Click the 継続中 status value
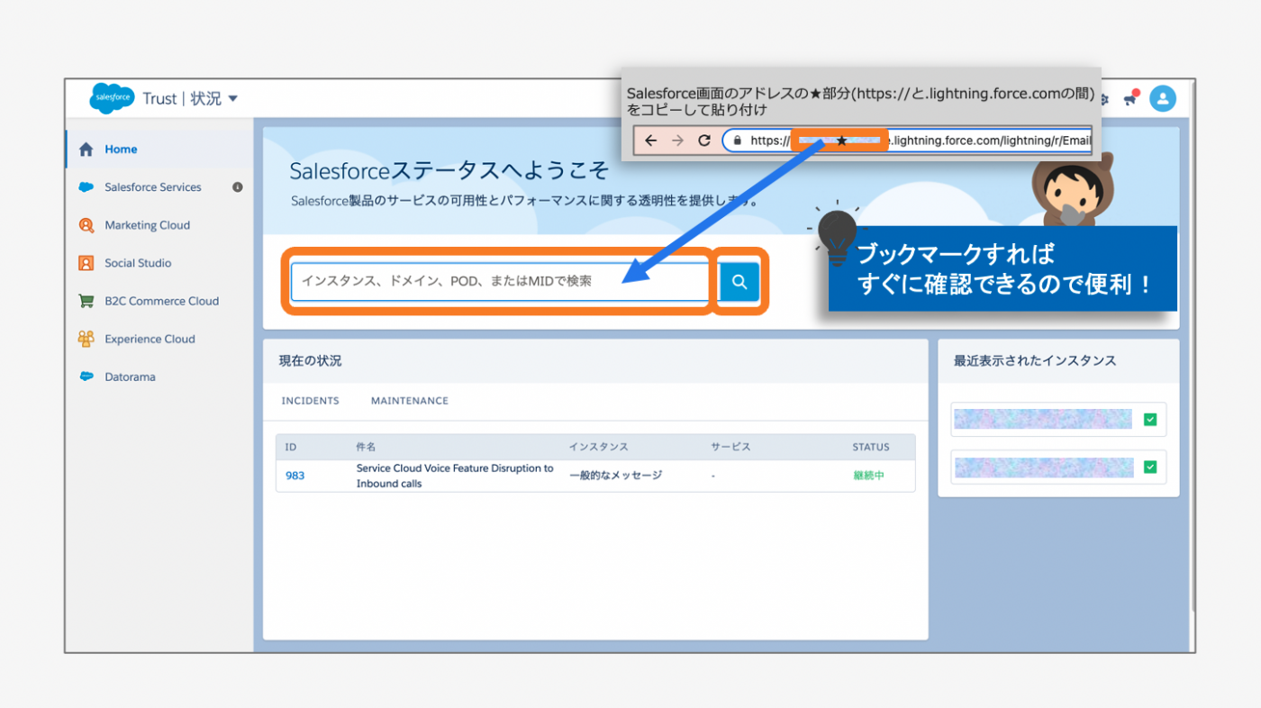This screenshot has width=1261, height=708. [868, 476]
